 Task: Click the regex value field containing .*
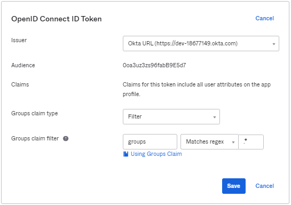click(251, 142)
